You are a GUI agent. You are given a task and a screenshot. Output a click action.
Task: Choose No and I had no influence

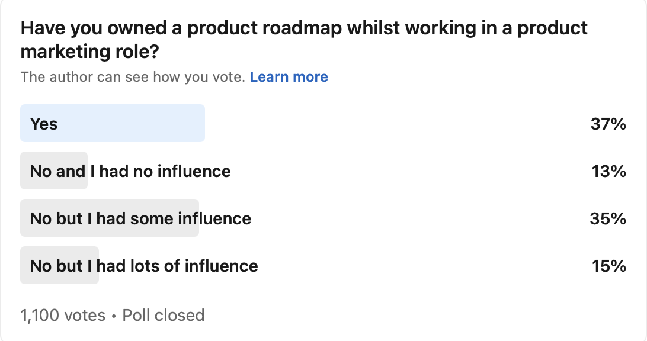click(323, 171)
